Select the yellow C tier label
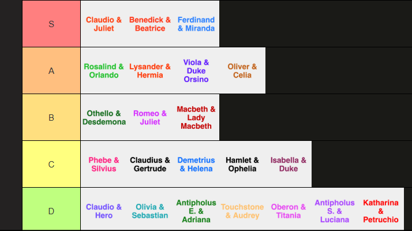Image resolution: width=412 pixels, height=231 pixels. pos(51,165)
